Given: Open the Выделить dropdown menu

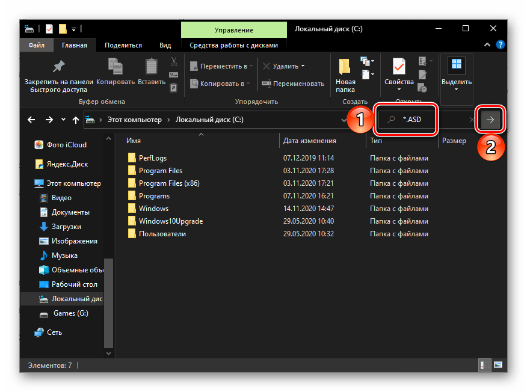Looking at the screenshot, I should 457,90.
